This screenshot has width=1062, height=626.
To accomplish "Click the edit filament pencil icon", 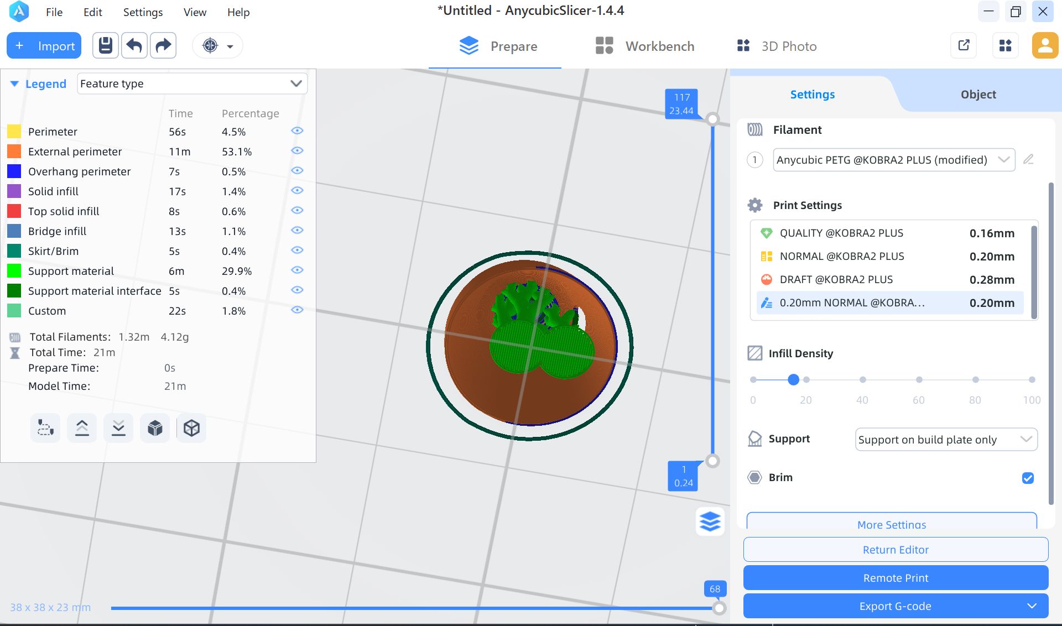I will click(1028, 159).
